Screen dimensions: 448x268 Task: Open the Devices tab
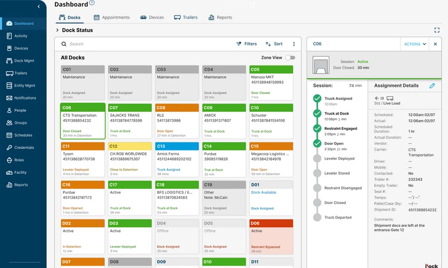click(152, 18)
